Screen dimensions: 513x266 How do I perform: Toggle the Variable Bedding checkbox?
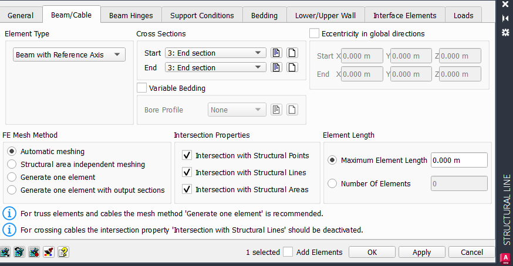pos(141,88)
